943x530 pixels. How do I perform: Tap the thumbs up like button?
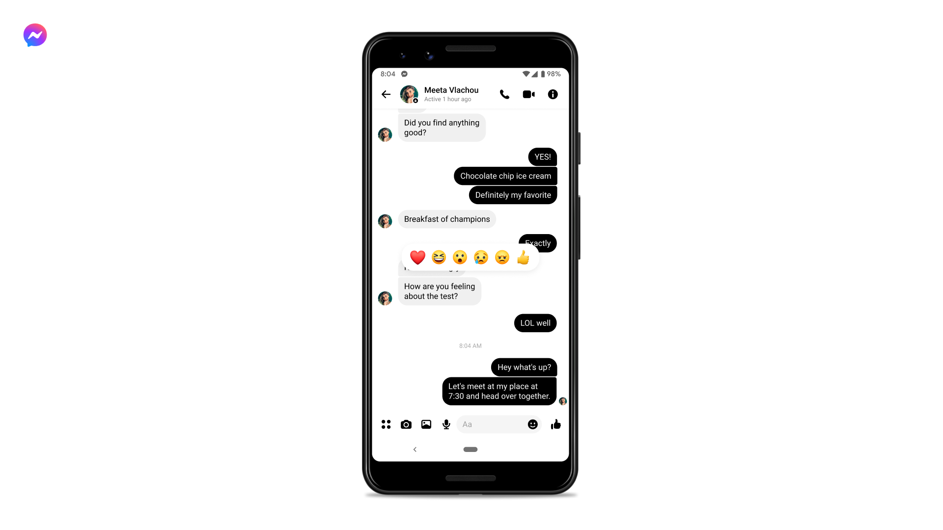click(555, 424)
